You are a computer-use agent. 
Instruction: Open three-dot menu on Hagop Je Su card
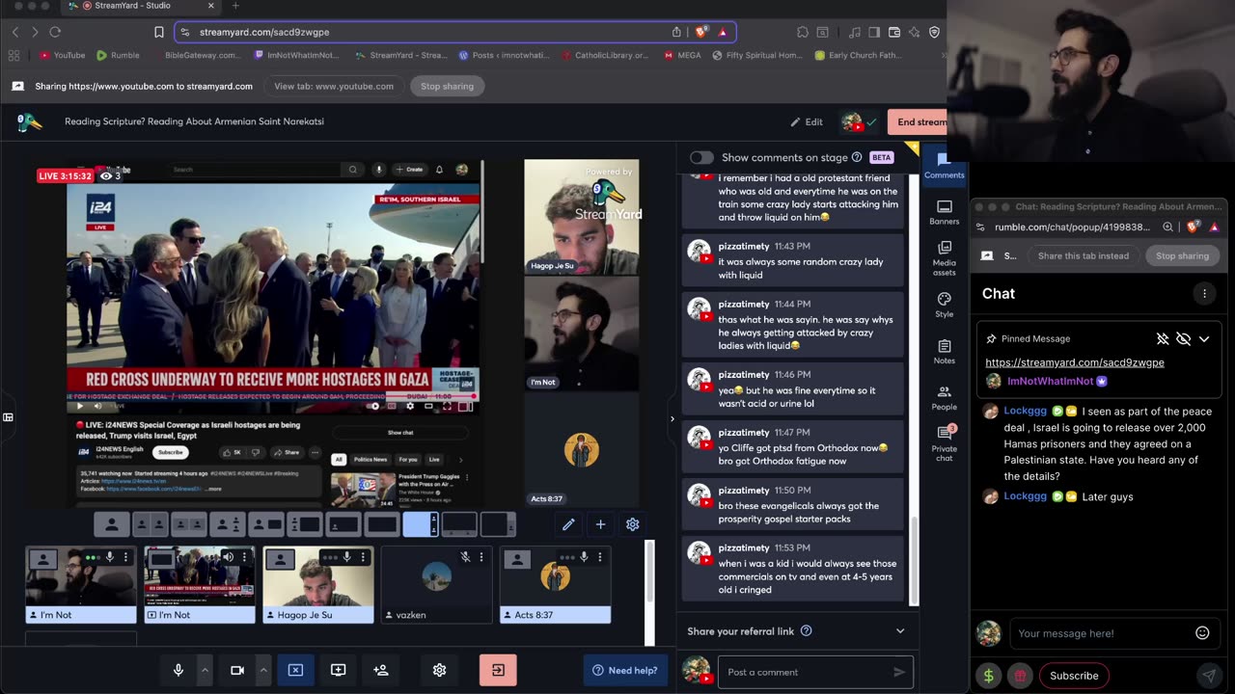(363, 557)
